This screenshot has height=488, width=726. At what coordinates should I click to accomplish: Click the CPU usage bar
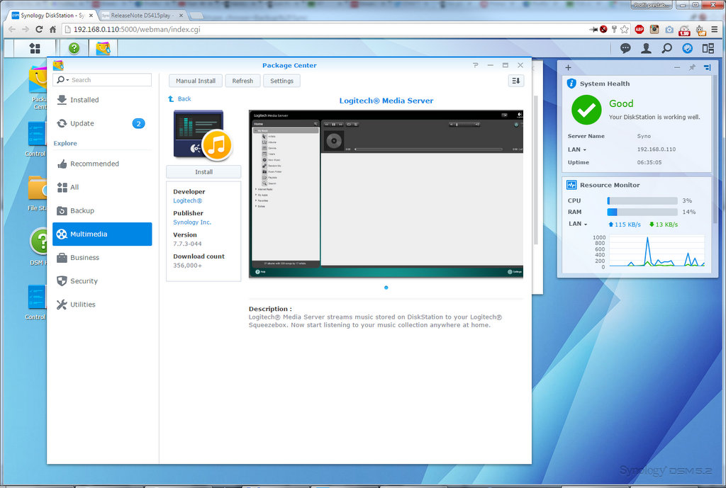(642, 200)
